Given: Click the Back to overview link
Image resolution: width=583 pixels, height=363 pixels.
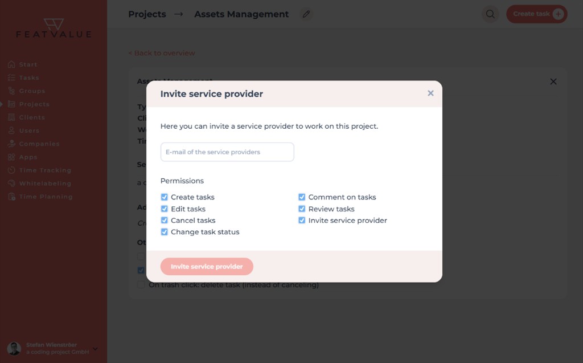Looking at the screenshot, I should pos(162,53).
